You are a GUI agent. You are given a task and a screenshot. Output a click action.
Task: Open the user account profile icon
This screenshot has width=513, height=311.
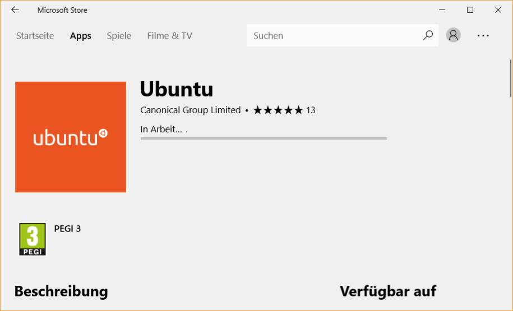[x=453, y=35]
